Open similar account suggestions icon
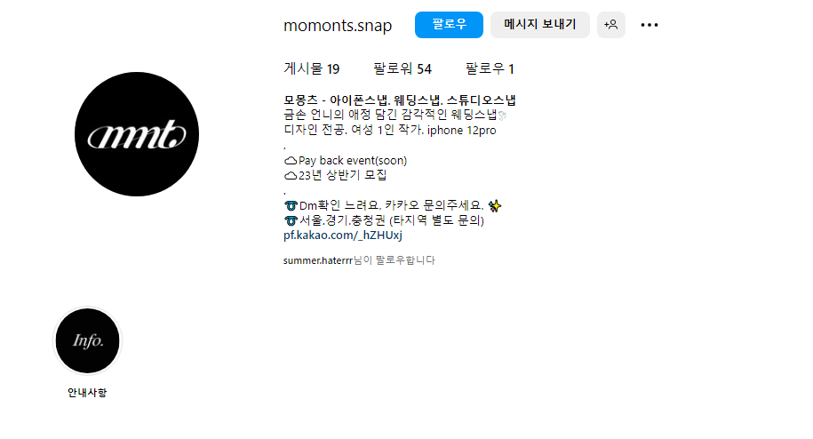The image size is (813, 439). (x=610, y=25)
